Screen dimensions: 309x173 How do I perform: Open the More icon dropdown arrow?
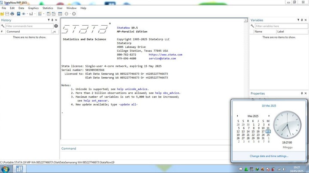click(70, 14)
